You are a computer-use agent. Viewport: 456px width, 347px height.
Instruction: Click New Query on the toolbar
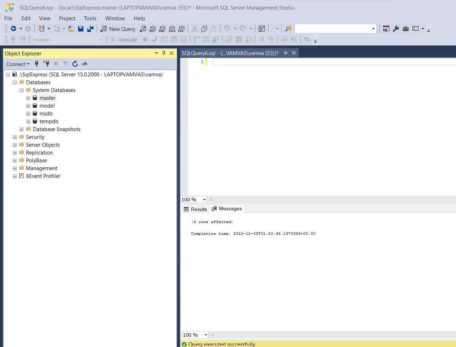(118, 29)
